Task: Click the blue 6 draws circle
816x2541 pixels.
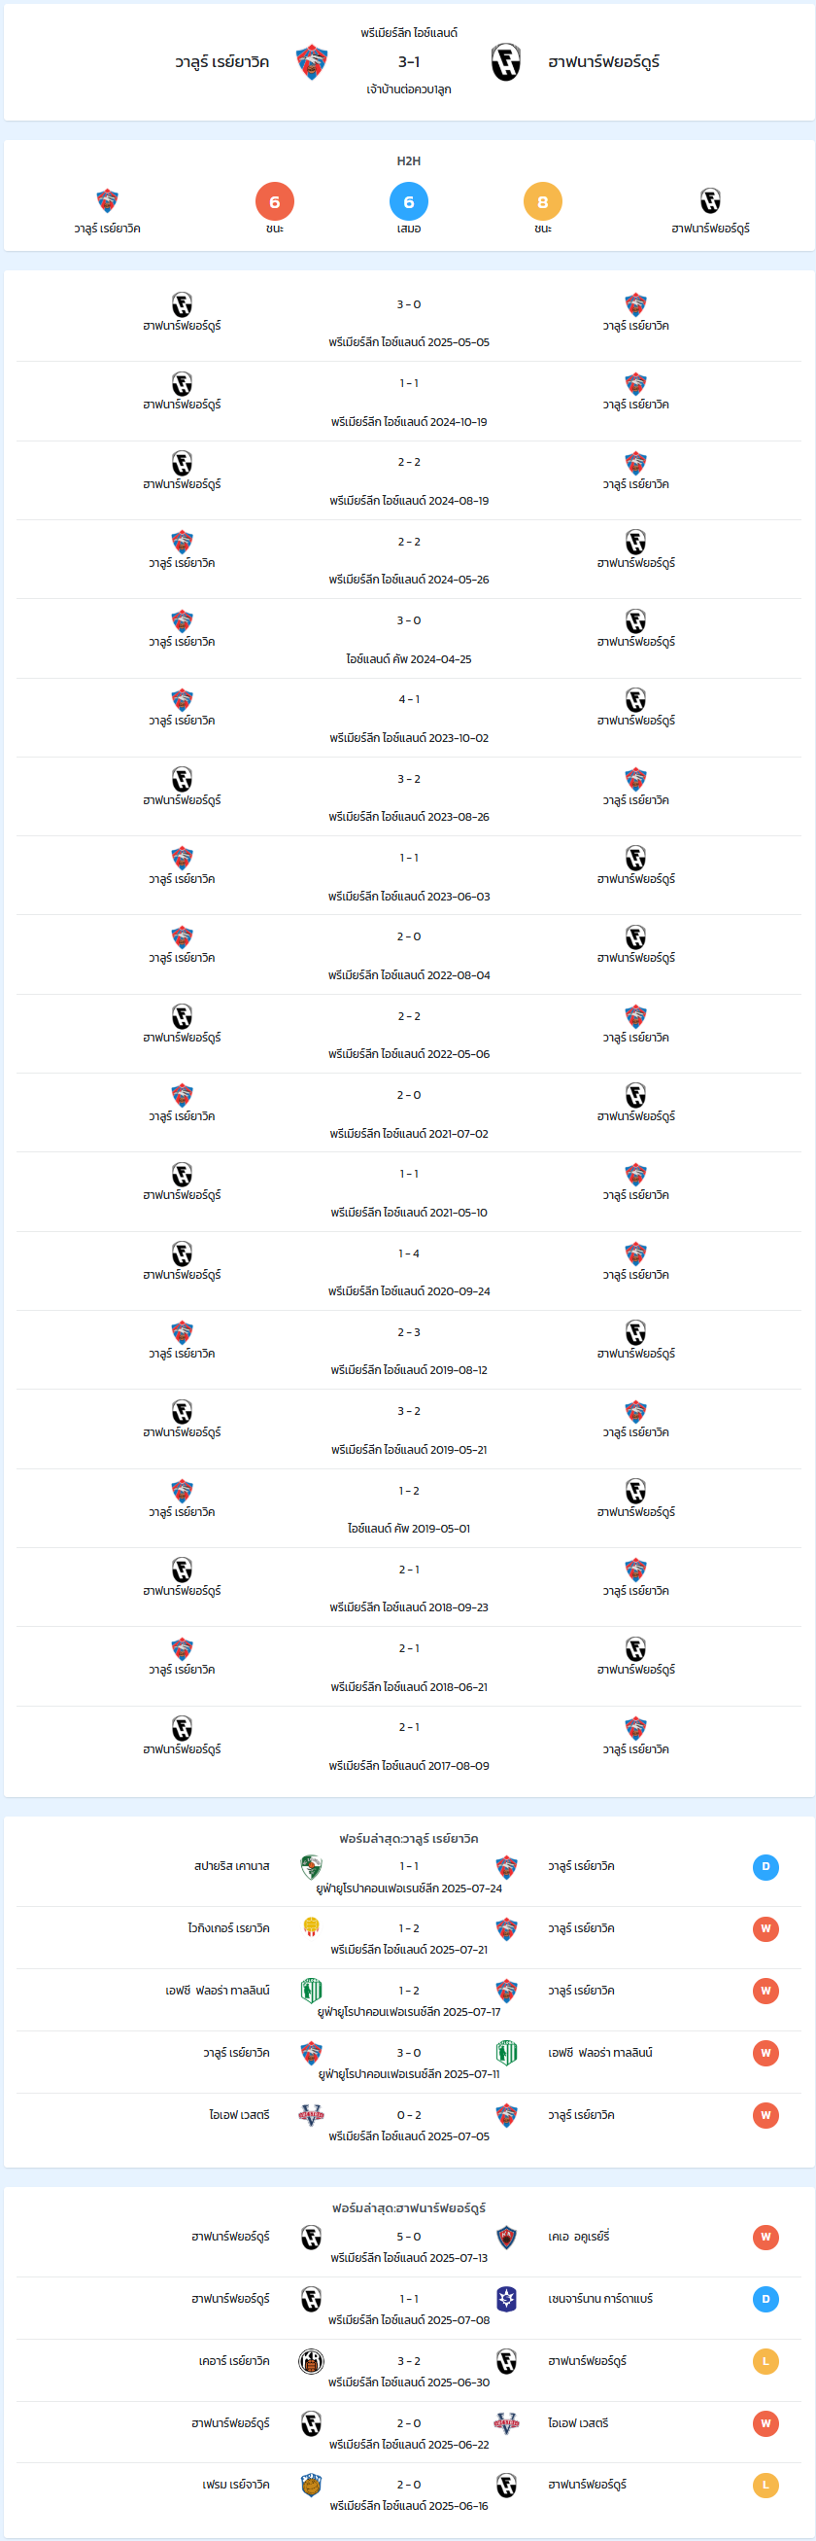Action: 409,201
